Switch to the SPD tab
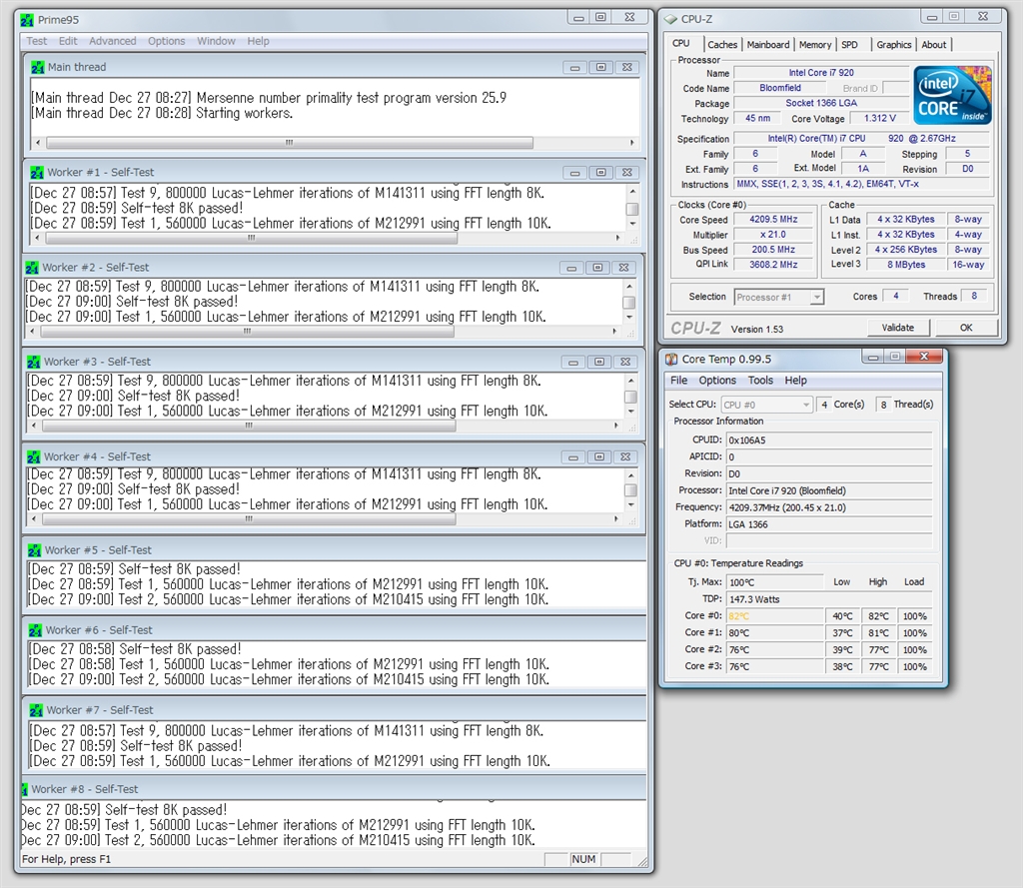 pyautogui.click(x=849, y=45)
